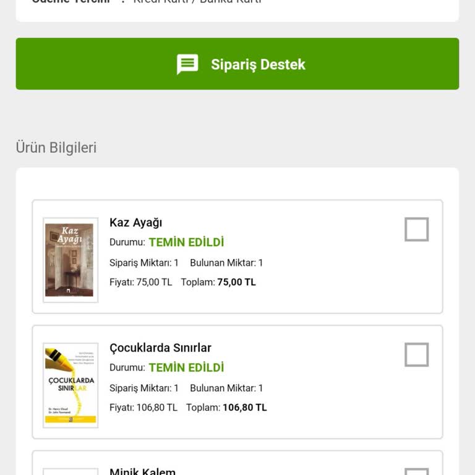Screen dimensions: 475x475
Task: Select the Minik Kalem checkbox
Action: (x=416, y=471)
